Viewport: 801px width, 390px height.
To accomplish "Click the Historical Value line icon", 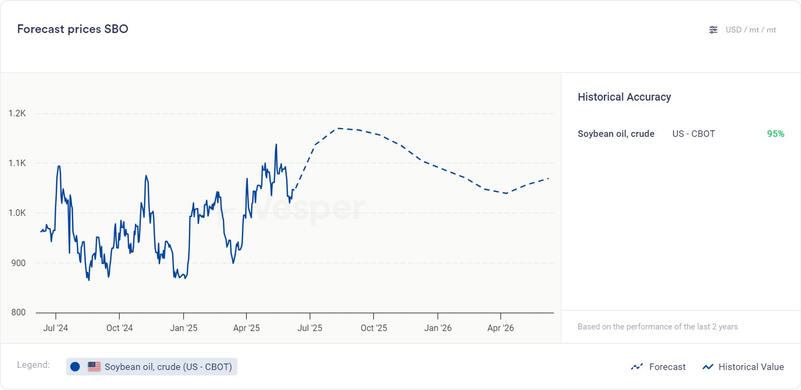I will click(707, 367).
